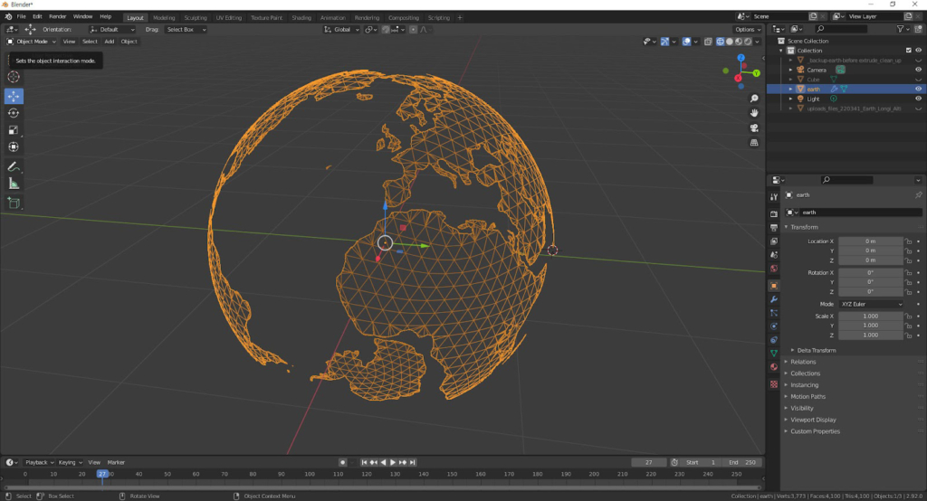Activate the Annotate pencil tool
The image size is (927, 501).
point(14,167)
